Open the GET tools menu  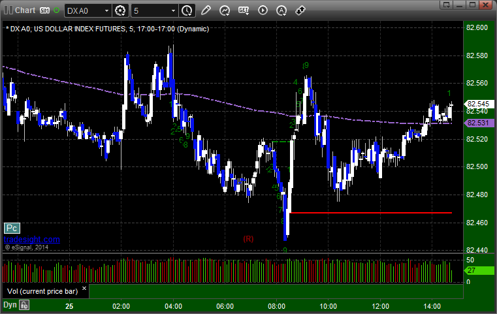click(x=244, y=10)
